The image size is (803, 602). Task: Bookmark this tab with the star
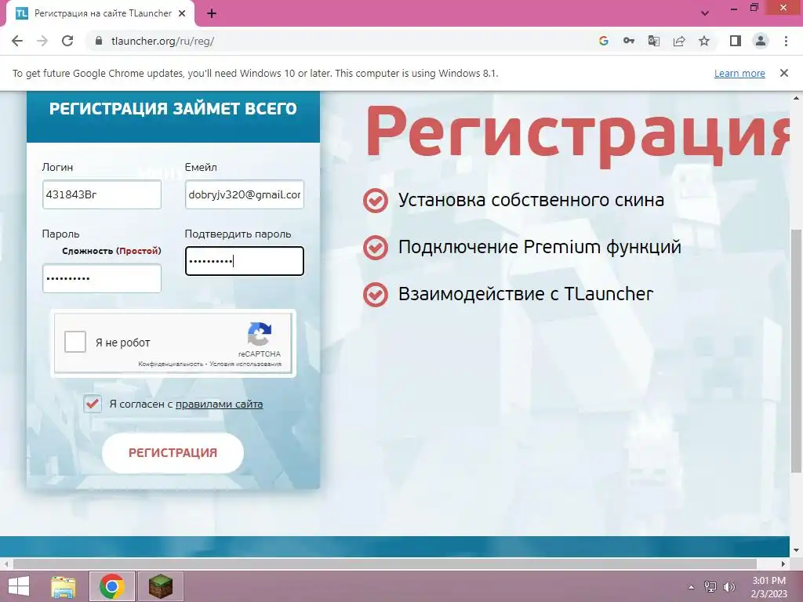point(704,41)
